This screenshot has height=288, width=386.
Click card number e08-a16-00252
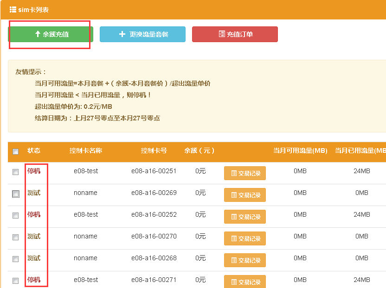tap(154, 214)
